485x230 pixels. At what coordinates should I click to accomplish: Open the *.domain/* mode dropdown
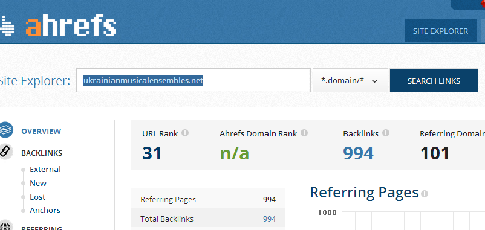click(x=350, y=80)
